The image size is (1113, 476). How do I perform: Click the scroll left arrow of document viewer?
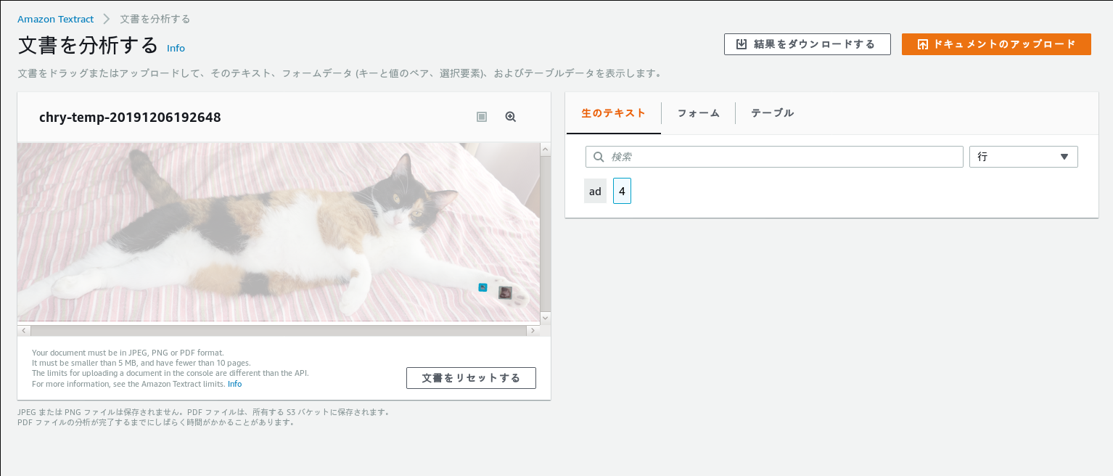click(x=24, y=331)
